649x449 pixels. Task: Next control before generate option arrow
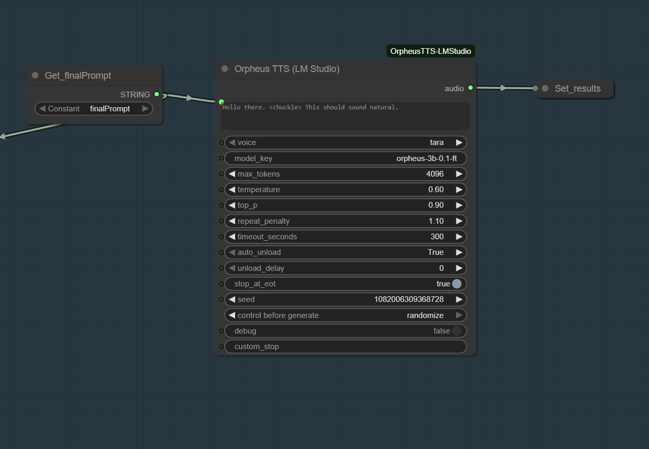(459, 315)
